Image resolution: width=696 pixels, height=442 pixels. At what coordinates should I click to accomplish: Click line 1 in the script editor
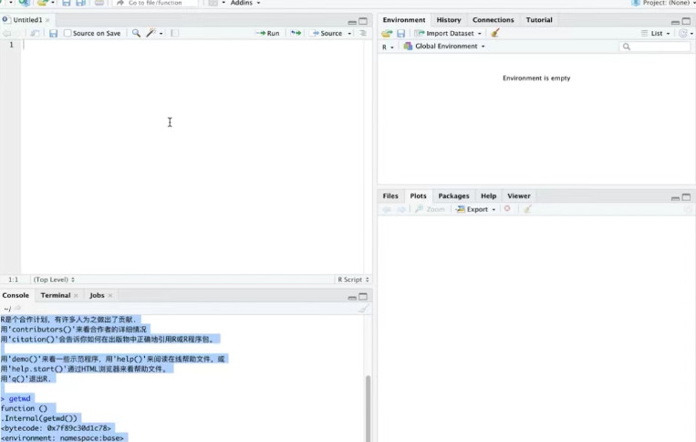pos(192,45)
